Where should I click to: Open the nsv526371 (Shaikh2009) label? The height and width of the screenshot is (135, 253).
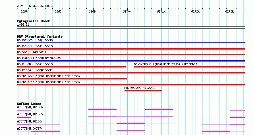(36, 46)
